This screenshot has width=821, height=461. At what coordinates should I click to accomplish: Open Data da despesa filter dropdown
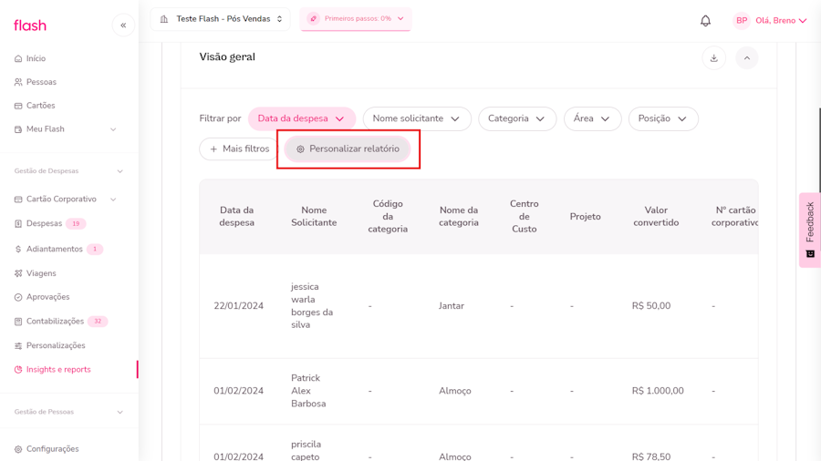(x=302, y=118)
